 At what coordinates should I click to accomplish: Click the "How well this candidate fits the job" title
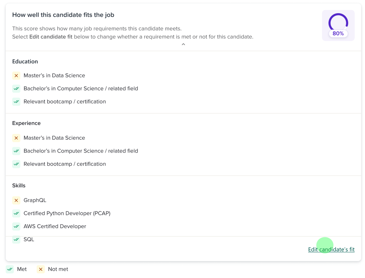tap(63, 15)
